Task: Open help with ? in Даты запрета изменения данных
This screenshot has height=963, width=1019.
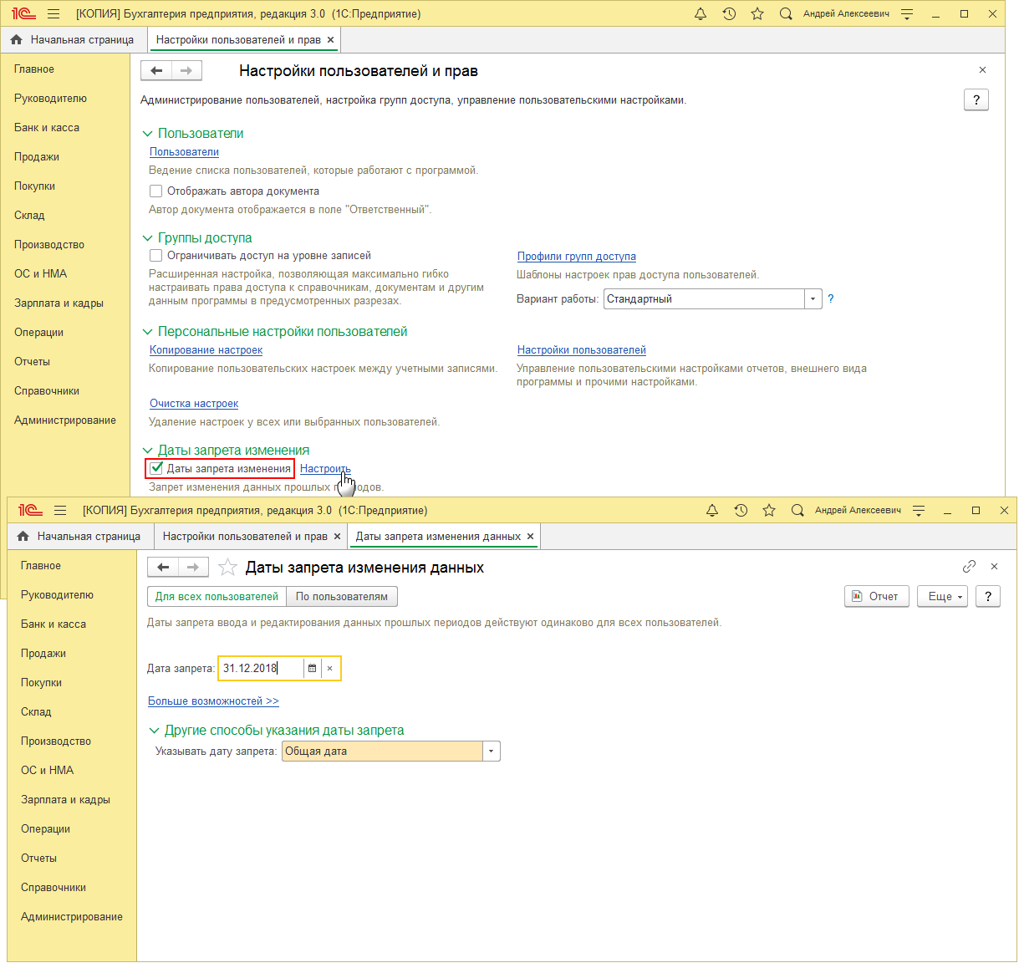Action: (988, 597)
